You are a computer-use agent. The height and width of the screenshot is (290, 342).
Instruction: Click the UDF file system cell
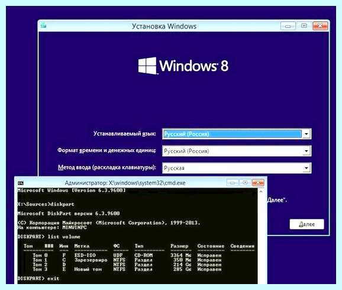click(118, 255)
